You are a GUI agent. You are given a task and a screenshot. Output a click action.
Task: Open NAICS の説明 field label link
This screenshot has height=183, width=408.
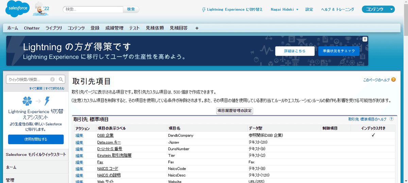(x=109, y=176)
